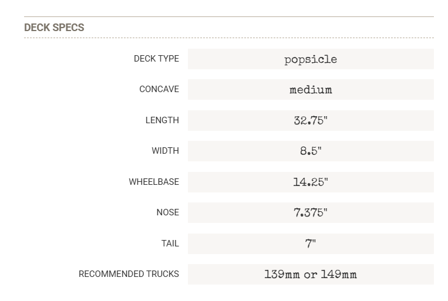Select the DECK TYPE label
Screen dimensions: 448x301
tap(156, 59)
